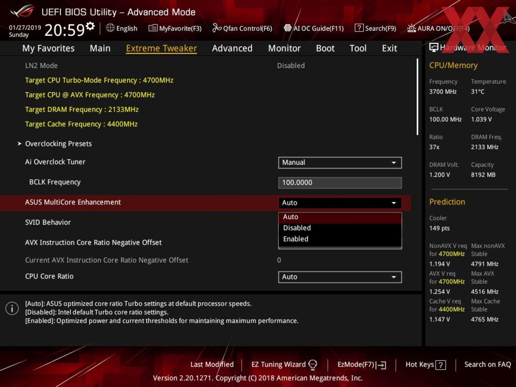Open the clock settings gear icon

click(x=90, y=26)
